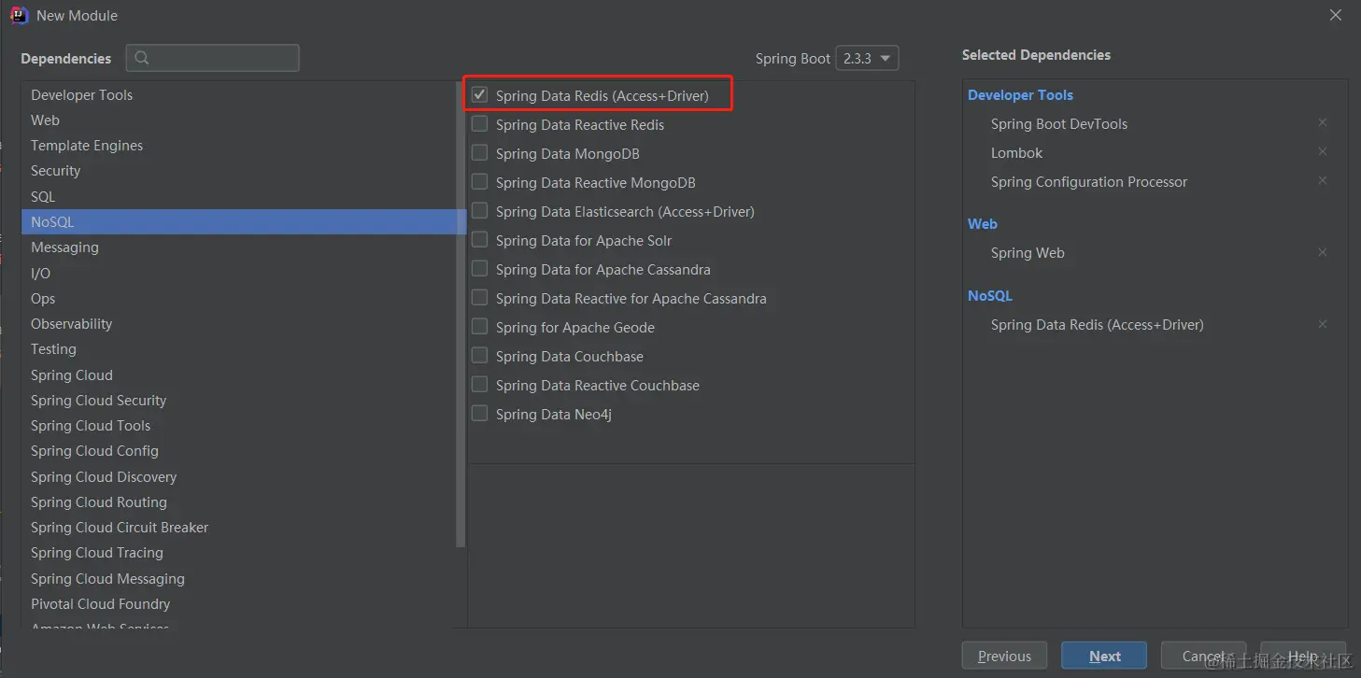Choose the Spring Cloud Config category
This screenshot has height=678, width=1361.
[94, 451]
